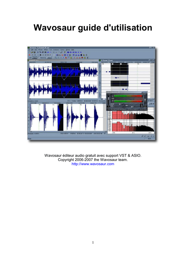Open the Process menu in the Wavosaur screenshot

click(x=41, y=50)
